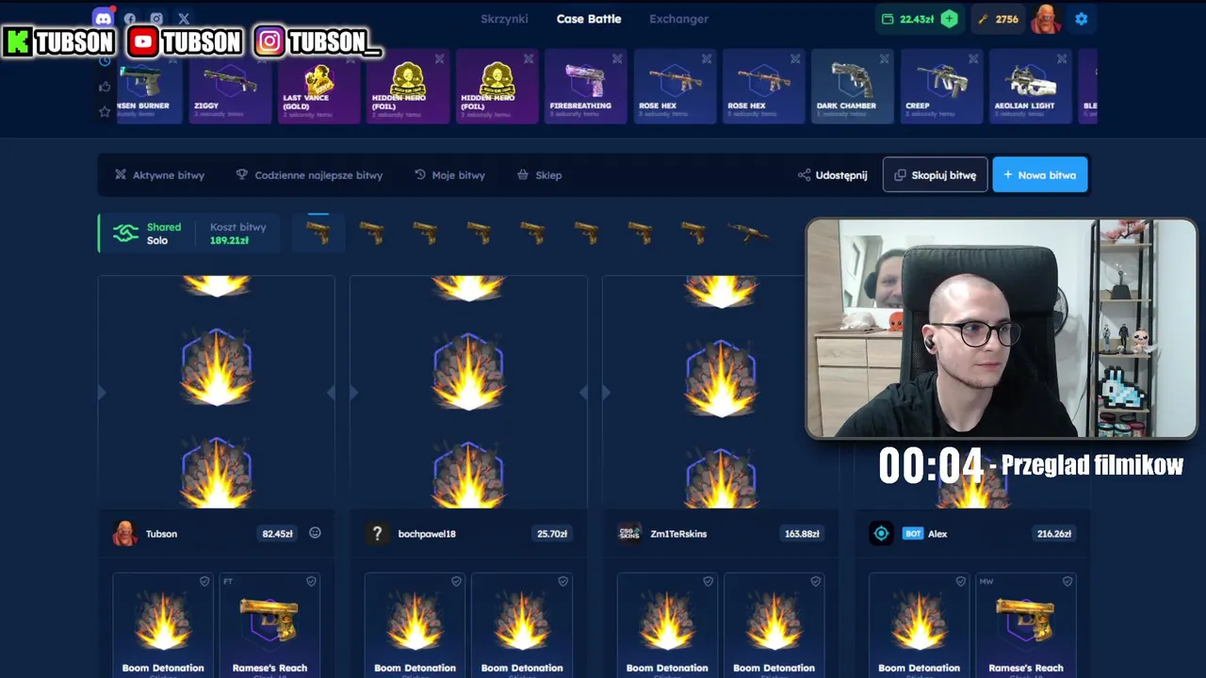Open Moje bitwy section
This screenshot has width=1206, height=678.
(449, 175)
